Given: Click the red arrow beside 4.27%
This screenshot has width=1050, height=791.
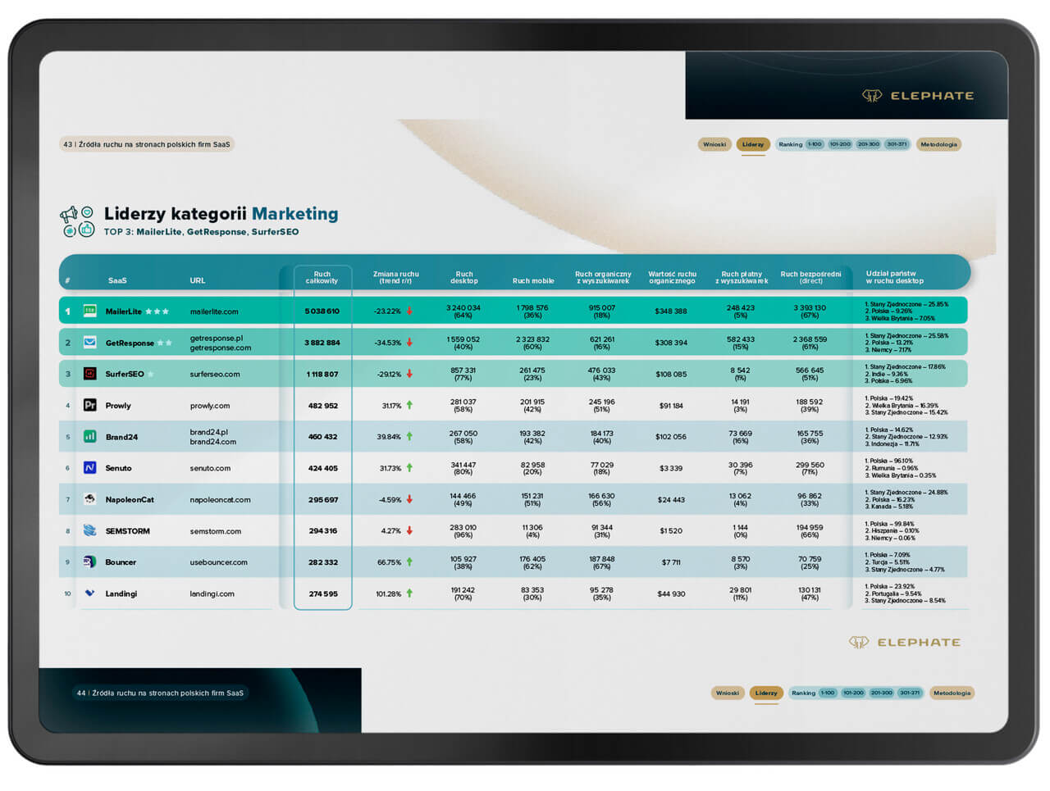Looking at the screenshot, I should tap(409, 530).
